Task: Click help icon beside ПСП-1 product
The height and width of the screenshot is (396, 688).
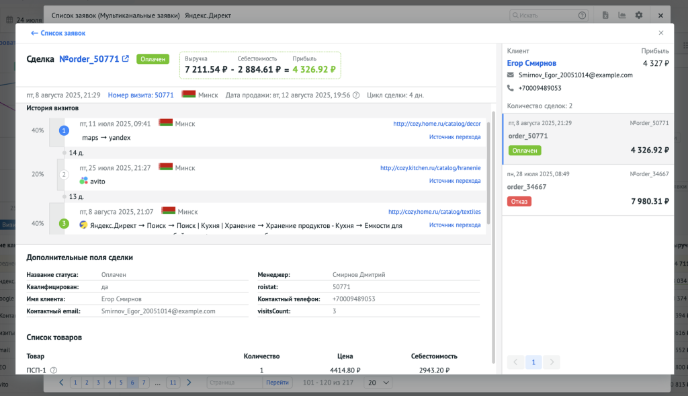Action: click(54, 370)
